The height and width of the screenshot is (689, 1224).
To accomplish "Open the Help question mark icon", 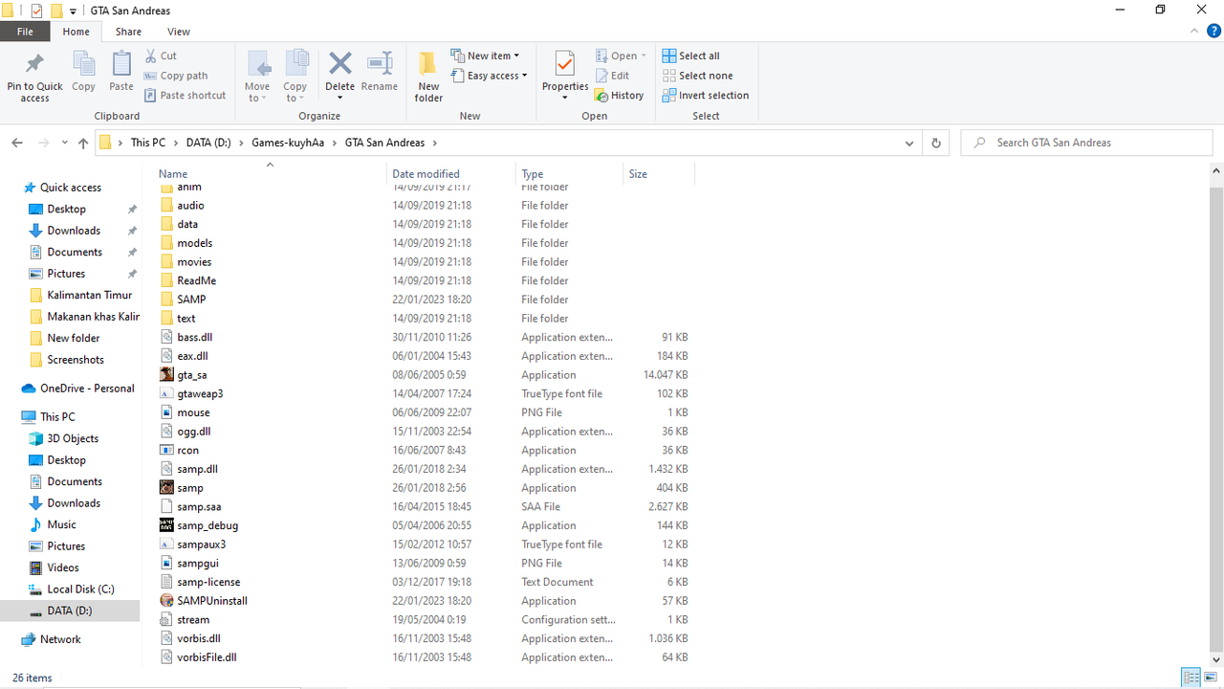I will pos(1214,32).
